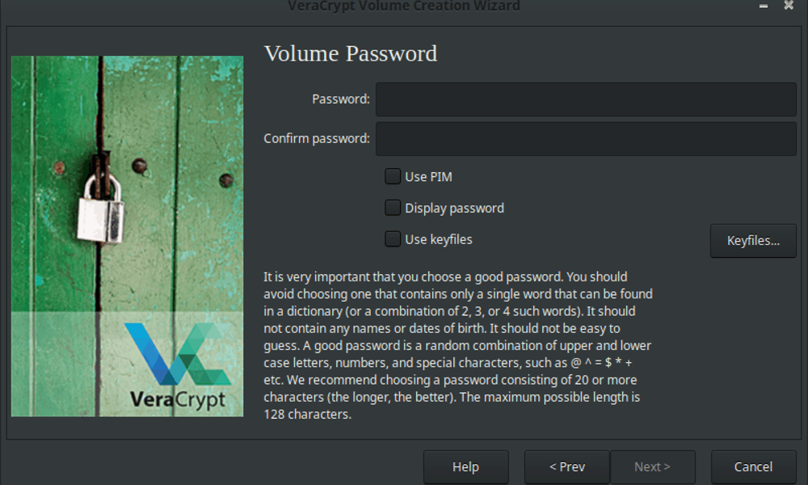The height and width of the screenshot is (485, 808).
Task: Click the Volume Password heading
Action: [x=351, y=53]
